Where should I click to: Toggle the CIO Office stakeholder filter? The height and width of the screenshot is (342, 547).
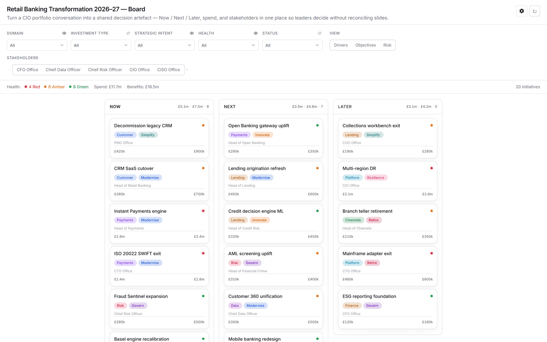point(140,70)
